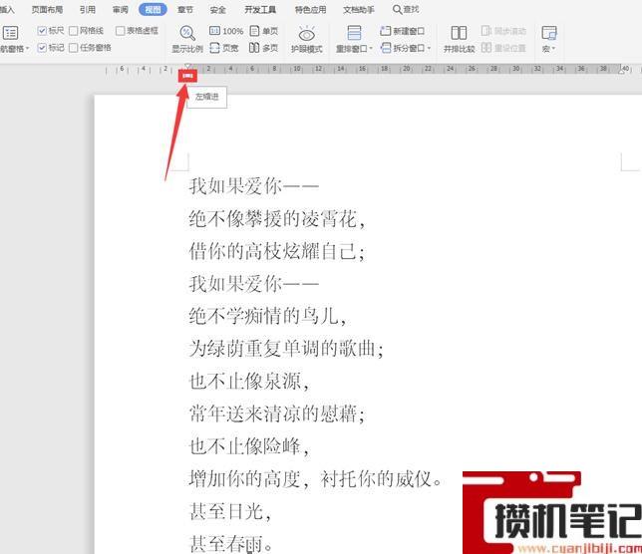Expand the 导航窗格 dropdown arrow

(28, 49)
